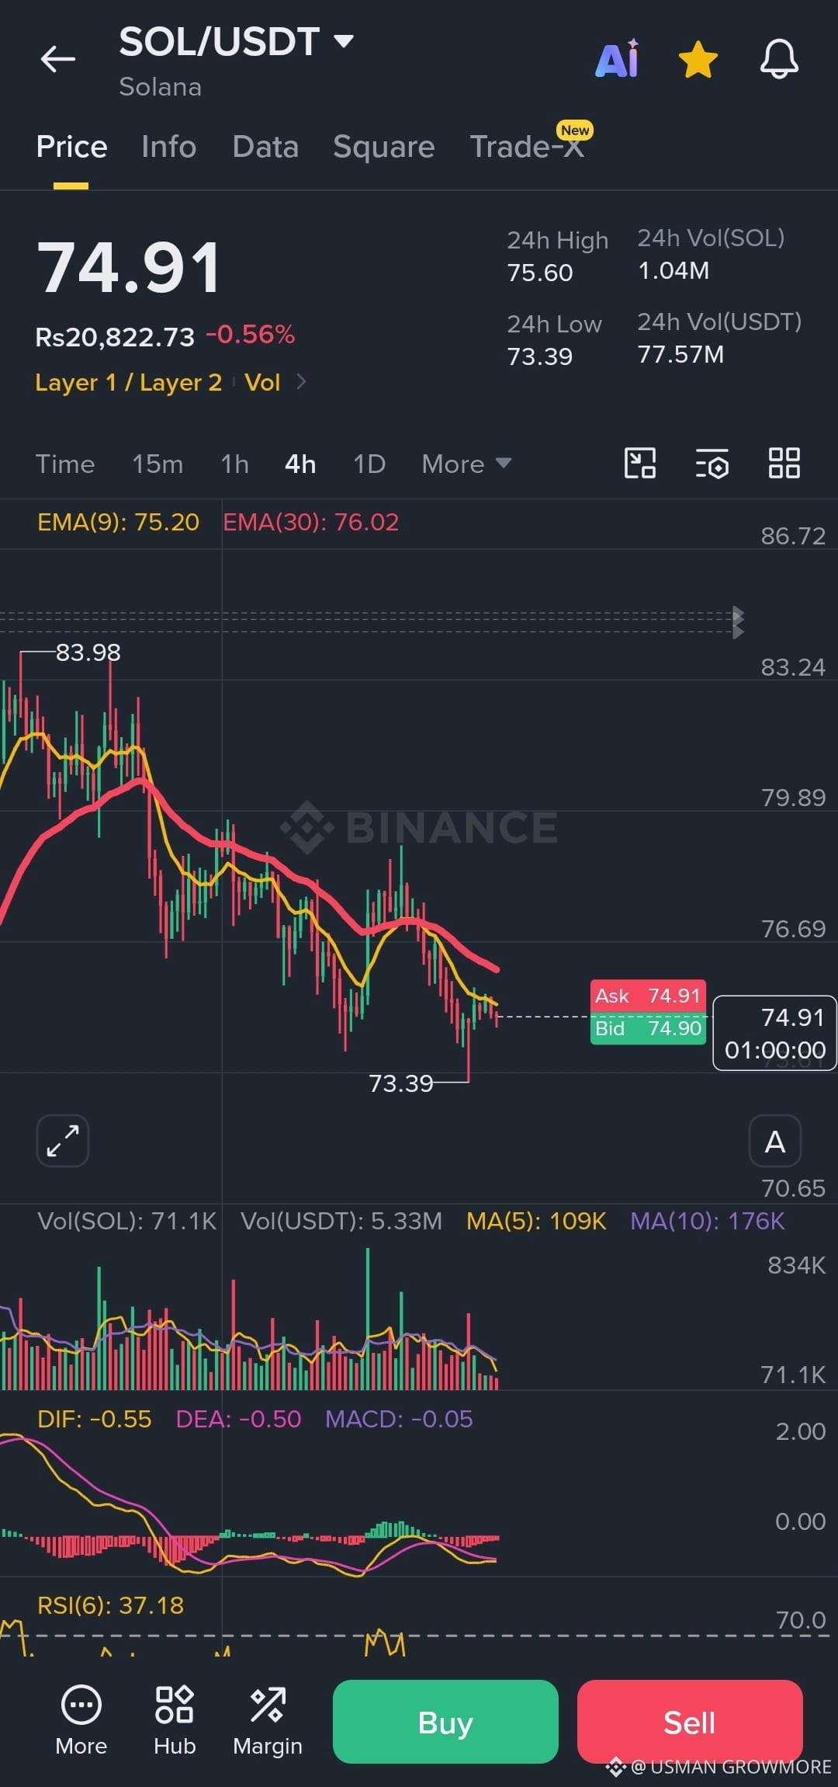The image size is (838, 1787).
Task: Switch to the Price tab
Action: pos(71,147)
